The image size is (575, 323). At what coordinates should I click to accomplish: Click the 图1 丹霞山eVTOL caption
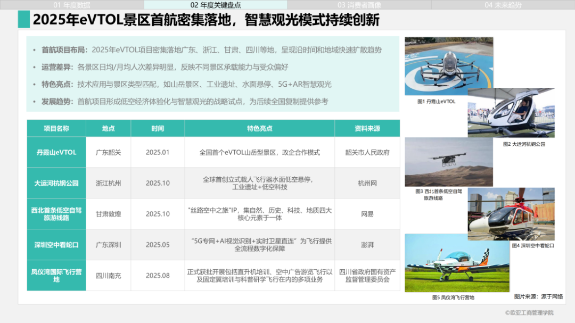click(437, 102)
